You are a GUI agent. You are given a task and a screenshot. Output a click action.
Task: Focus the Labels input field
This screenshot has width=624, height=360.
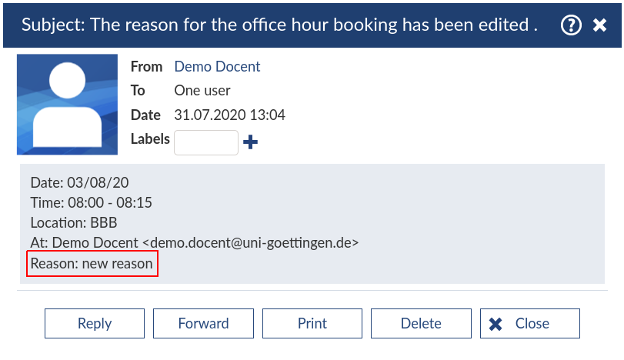tap(206, 142)
